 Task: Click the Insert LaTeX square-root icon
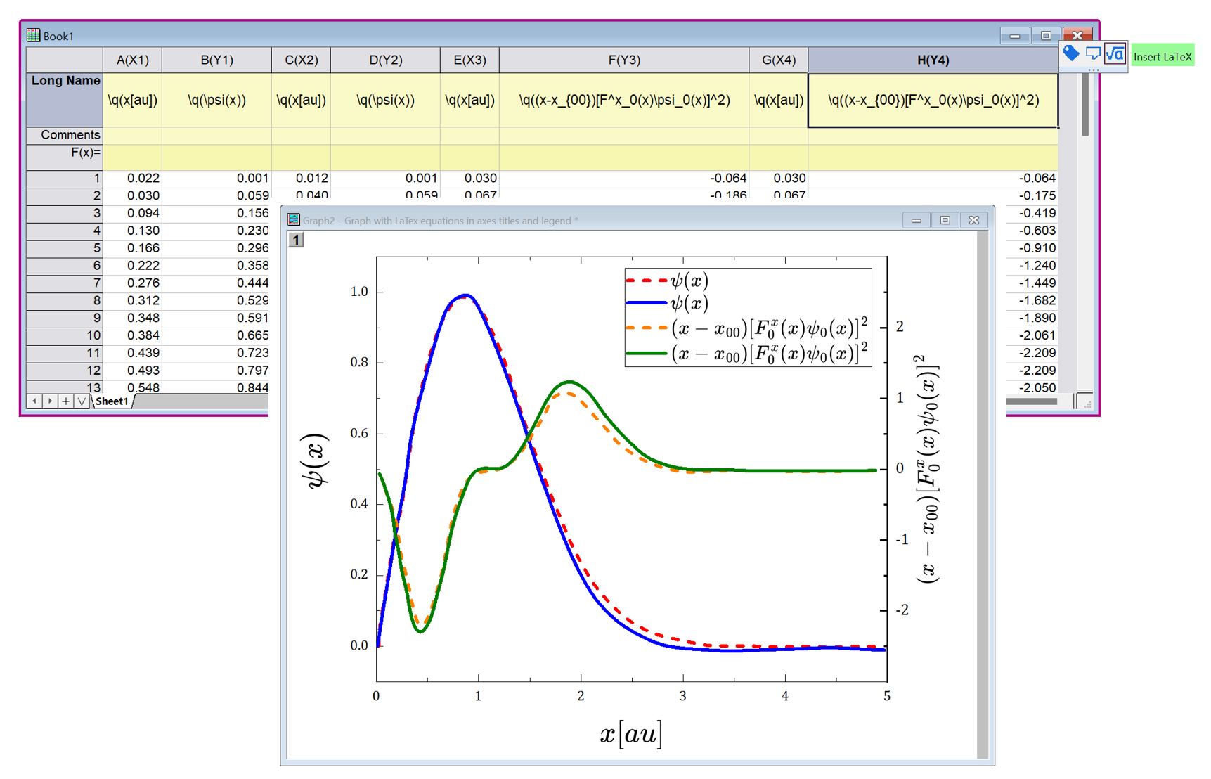point(1115,54)
